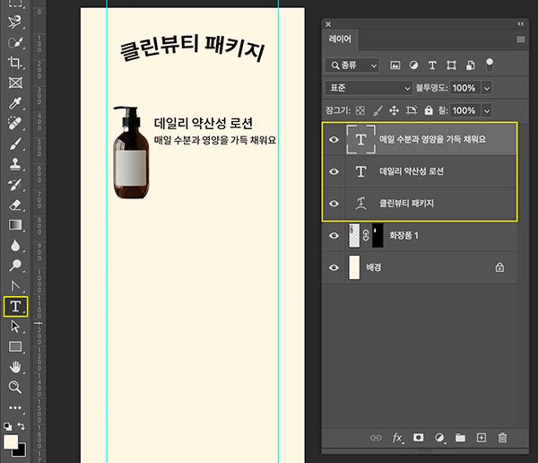Select the Horizontal Type tool
Viewport: 538px width, 463px height.
15,307
